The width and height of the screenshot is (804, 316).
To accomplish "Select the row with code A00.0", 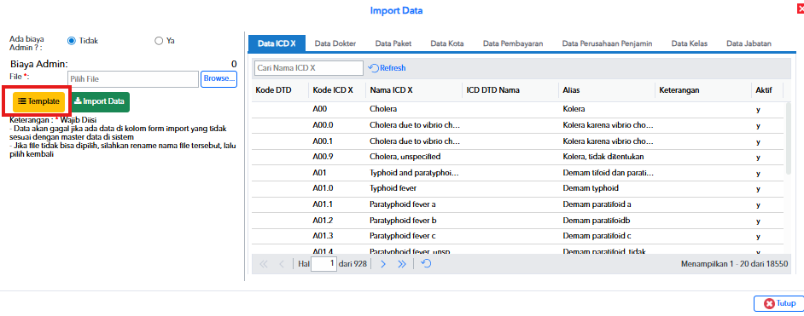I will pyautogui.click(x=518, y=125).
